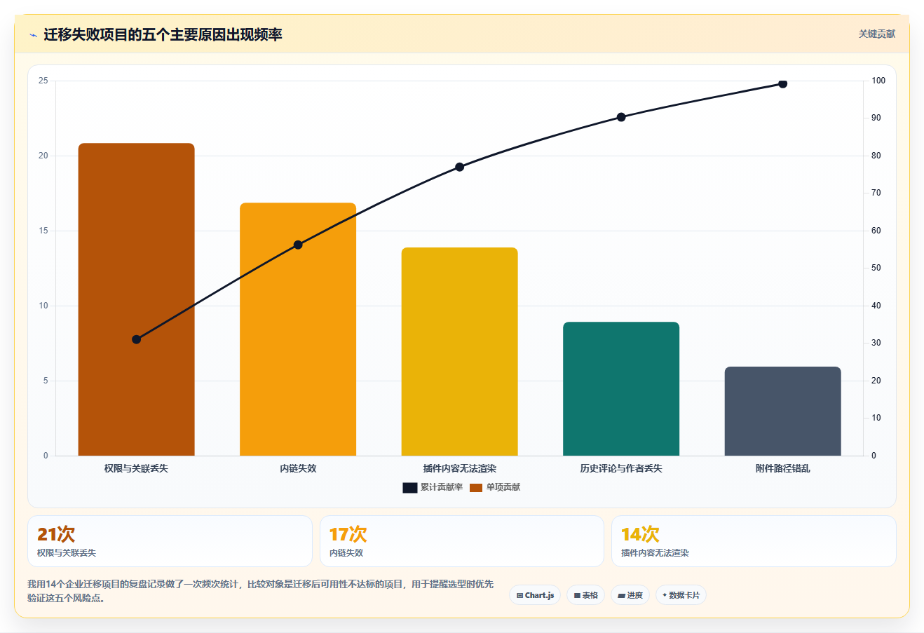924x633 pixels.
Task: Click the description paragraph starting 我用14个企业迁移项目
Action: (x=261, y=591)
